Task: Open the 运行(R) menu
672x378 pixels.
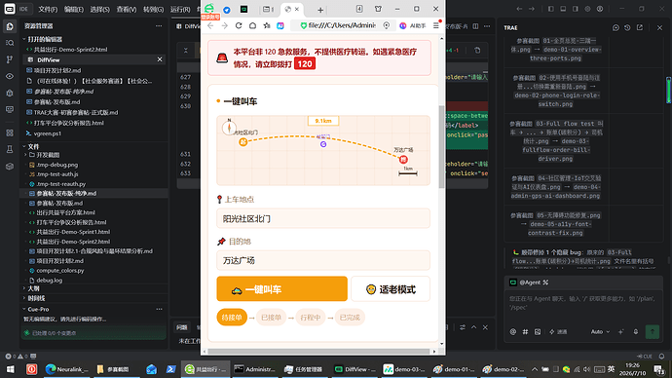Action: (x=180, y=9)
